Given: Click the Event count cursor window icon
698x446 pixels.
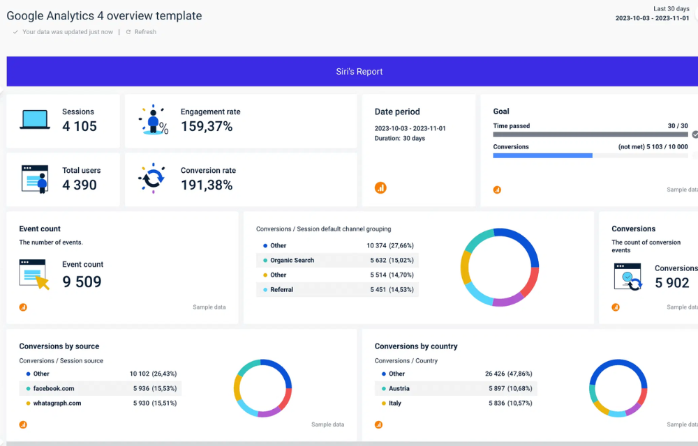Looking at the screenshot, I should pyautogui.click(x=34, y=274).
